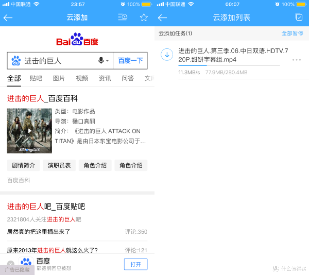
Task: Tap the 百度百科 source label
Action: tap(19, 180)
